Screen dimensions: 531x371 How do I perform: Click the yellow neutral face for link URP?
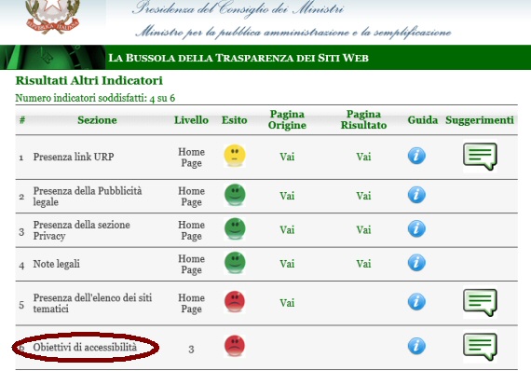click(235, 156)
